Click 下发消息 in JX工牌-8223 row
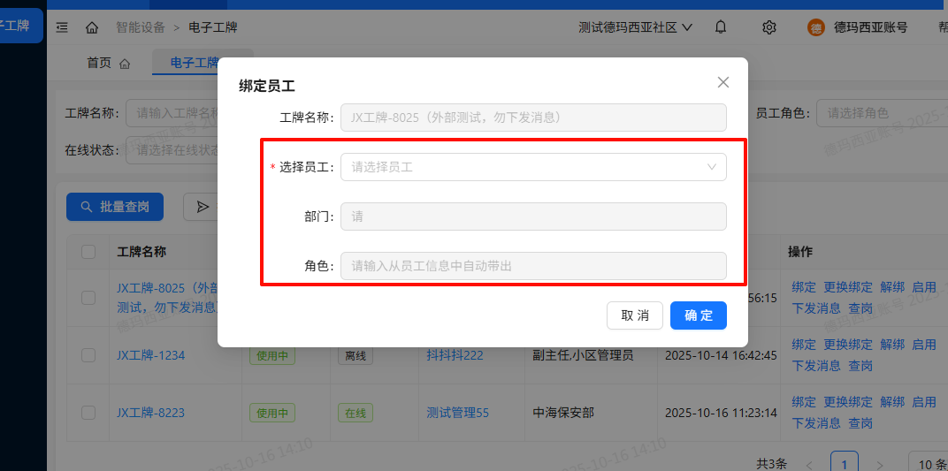The height and width of the screenshot is (471, 948). click(x=816, y=422)
